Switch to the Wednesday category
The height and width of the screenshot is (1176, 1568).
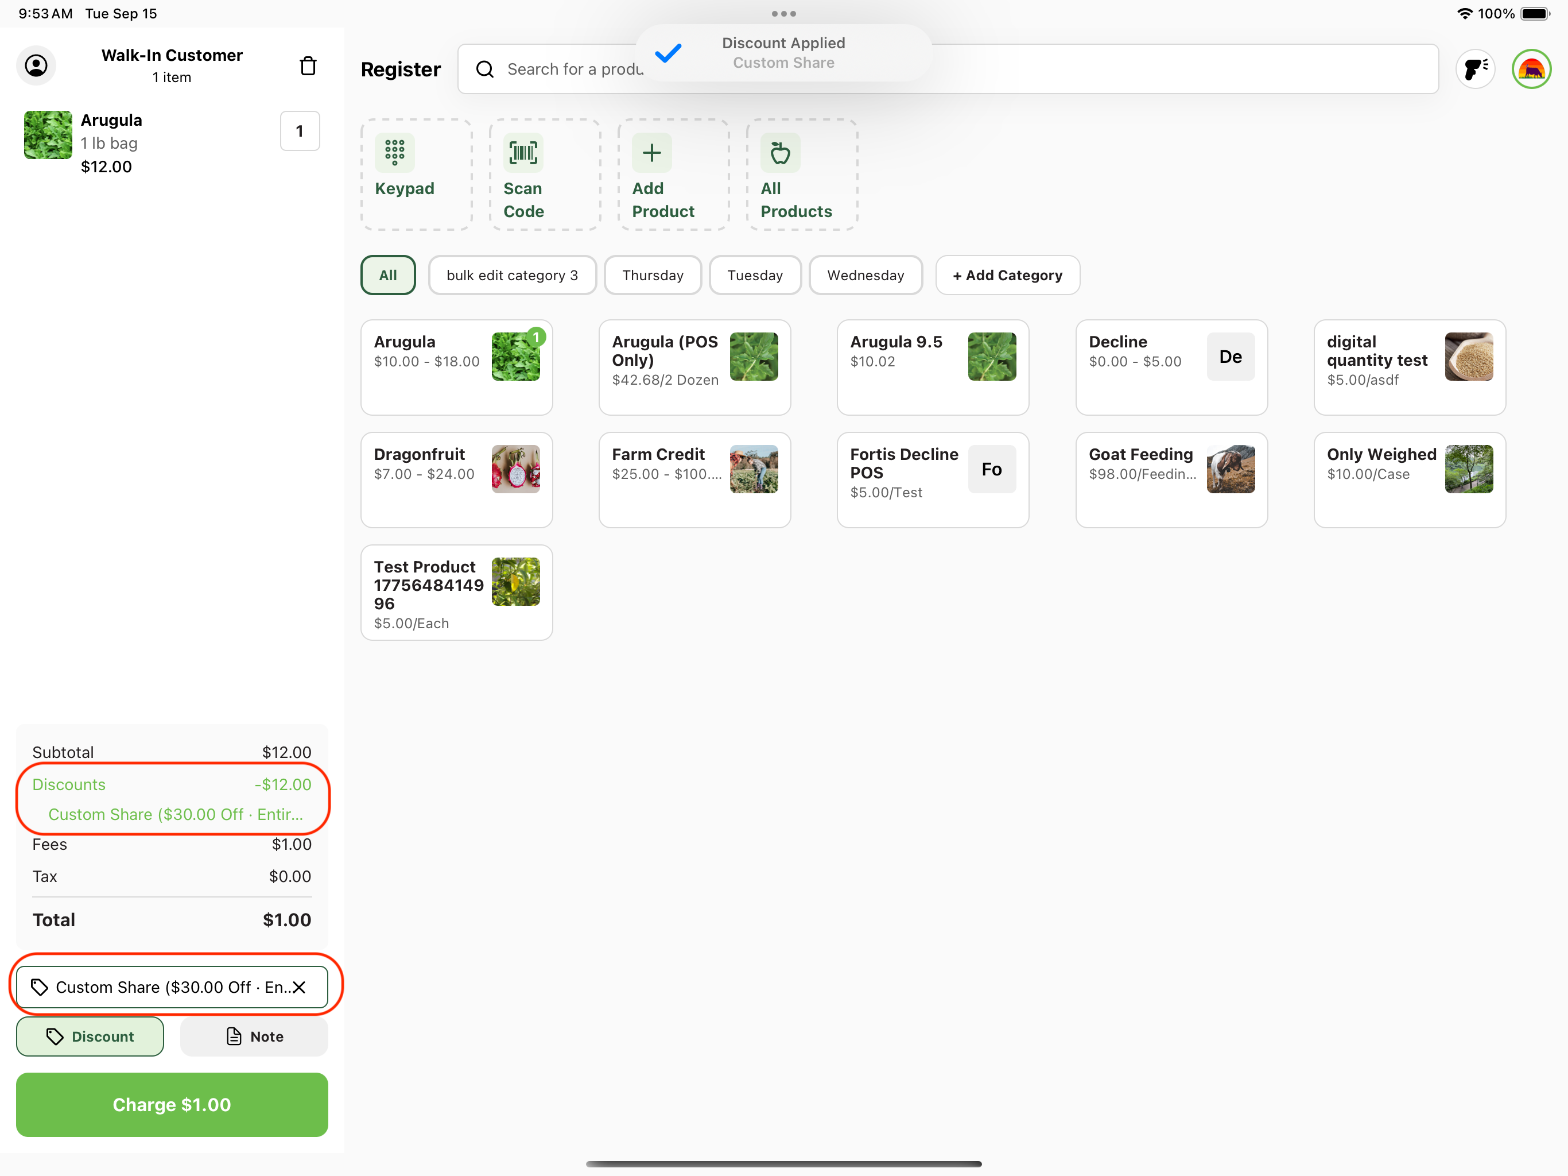(x=865, y=275)
